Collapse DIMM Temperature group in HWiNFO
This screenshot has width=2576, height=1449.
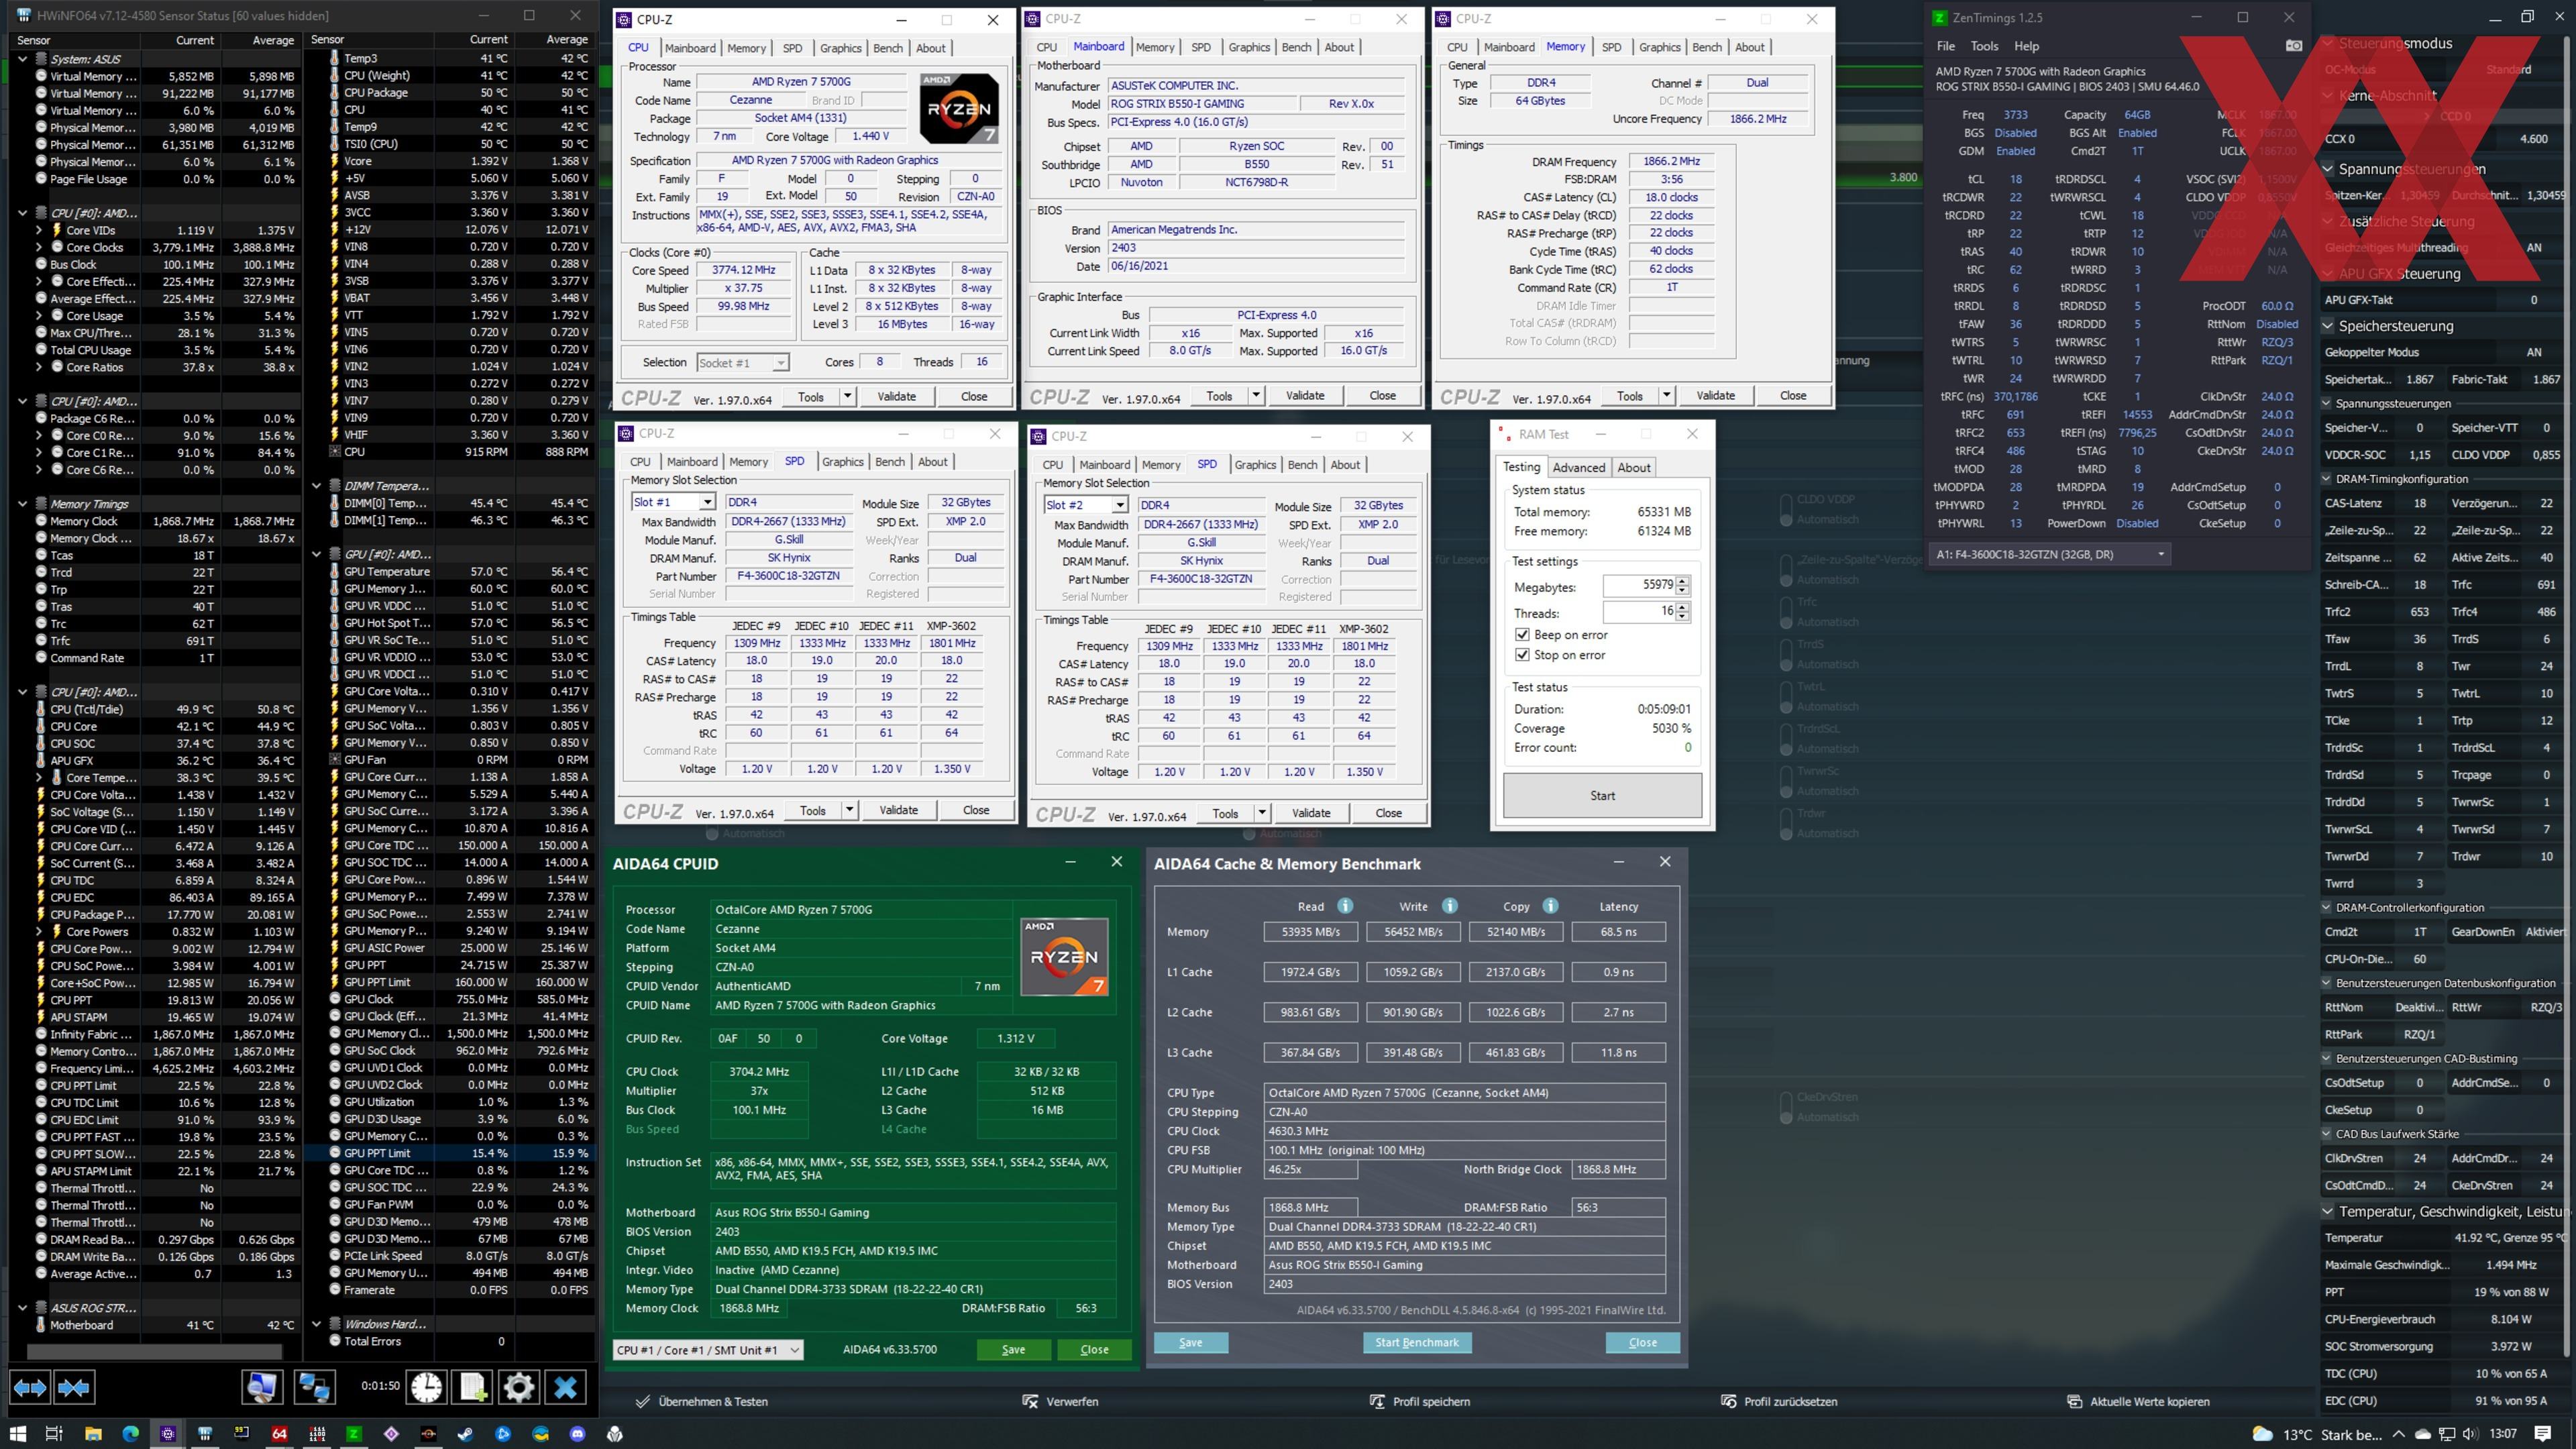point(316,486)
